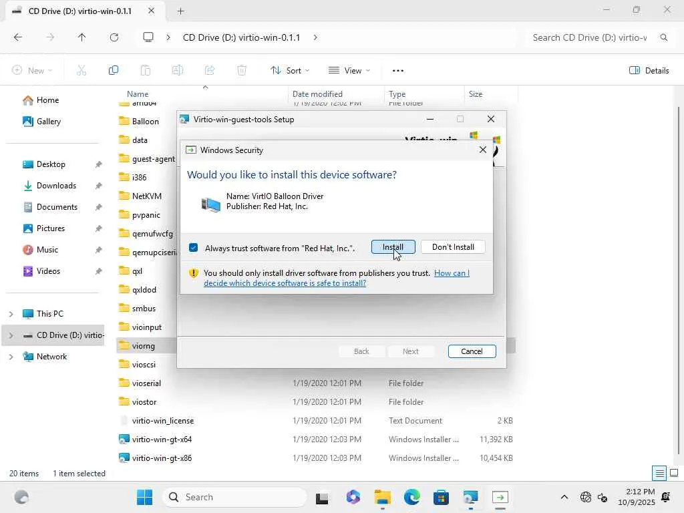Viewport: 684px width, 513px height.
Task: Toggle the Details pane
Action: click(x=649, y=70)
